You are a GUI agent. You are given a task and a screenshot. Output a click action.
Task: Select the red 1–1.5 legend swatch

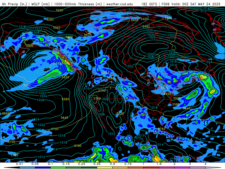151,168
